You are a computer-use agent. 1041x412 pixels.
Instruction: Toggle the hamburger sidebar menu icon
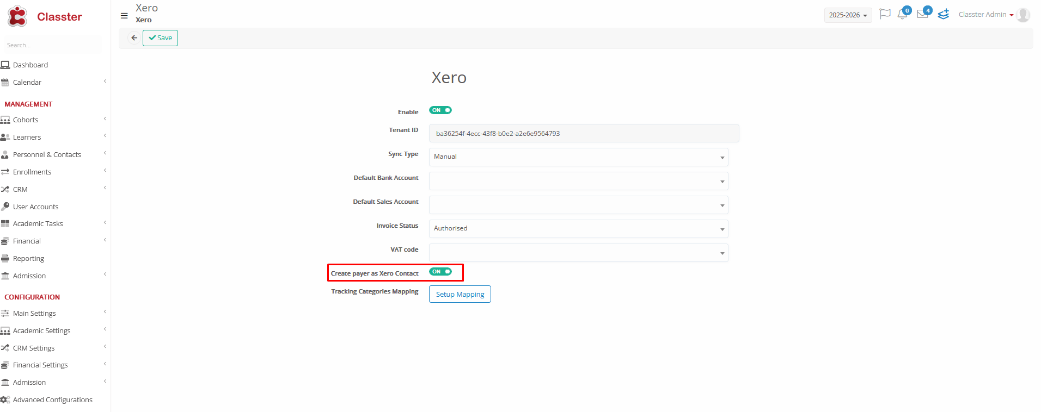click(124, 16)
